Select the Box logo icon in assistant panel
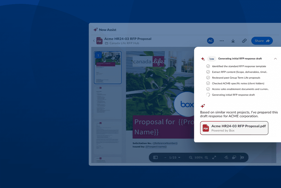The image size is (281, 188). point(212,59)
